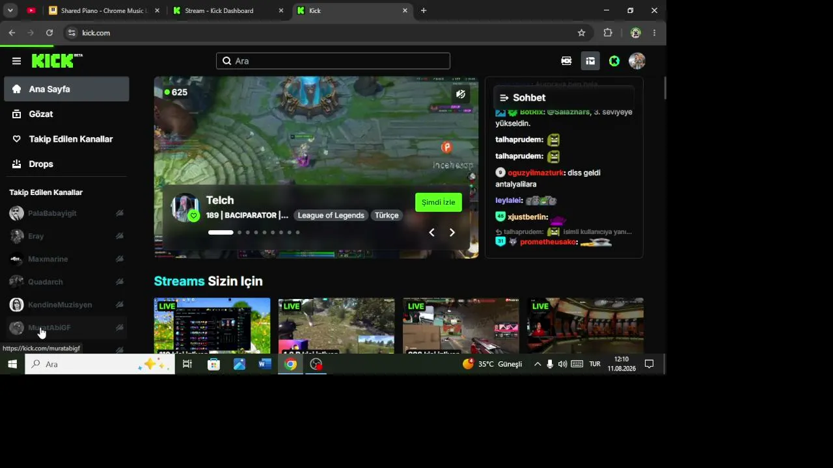833x468 pixels.
Task: Click the MuratAbiGF offline icon
Action: pyautogui.click(x=120, y=328)
